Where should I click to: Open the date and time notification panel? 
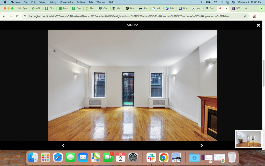[249, 2]
